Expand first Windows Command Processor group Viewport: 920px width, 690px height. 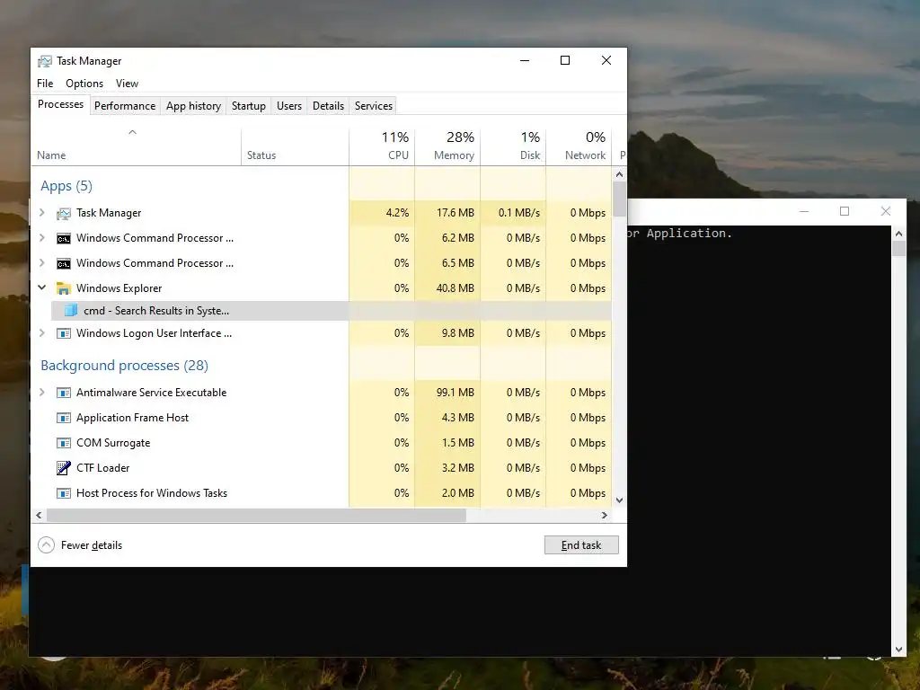pos(41,237)
